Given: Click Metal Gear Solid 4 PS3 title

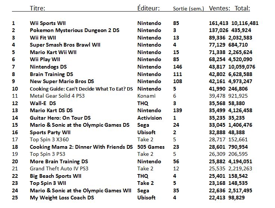Looking at the screenshot, I should (x=57, y=96).
